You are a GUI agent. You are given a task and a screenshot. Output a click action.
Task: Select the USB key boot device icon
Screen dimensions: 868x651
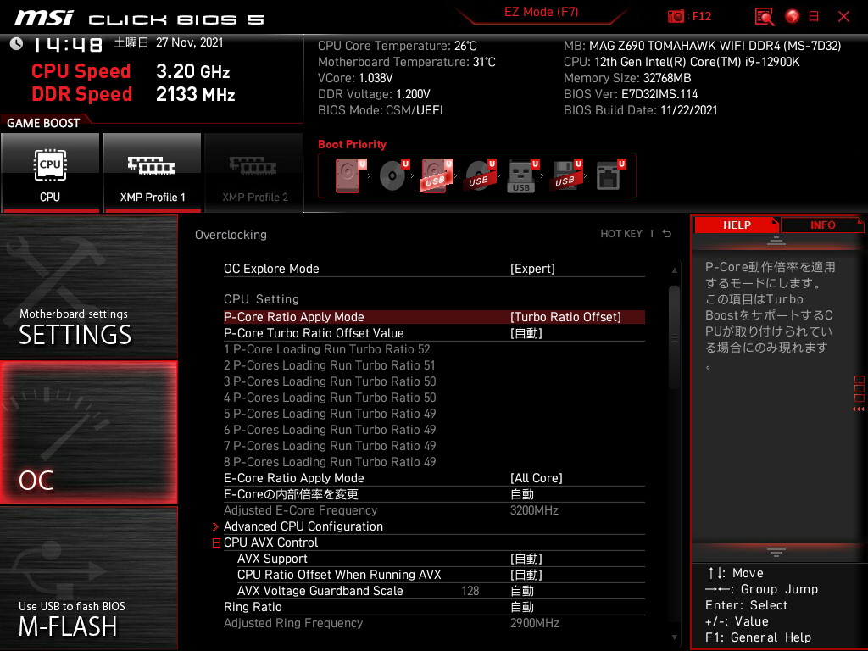point(522,175)
